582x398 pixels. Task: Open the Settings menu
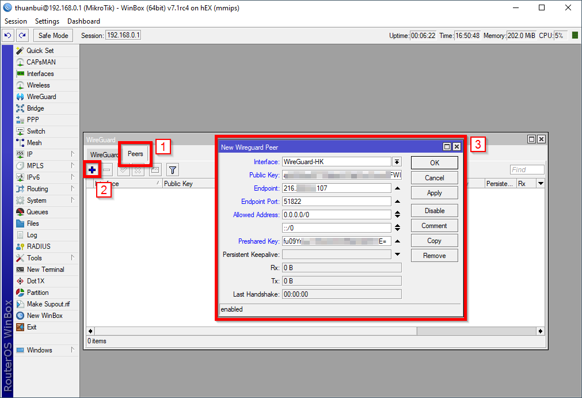pos(47,21)
